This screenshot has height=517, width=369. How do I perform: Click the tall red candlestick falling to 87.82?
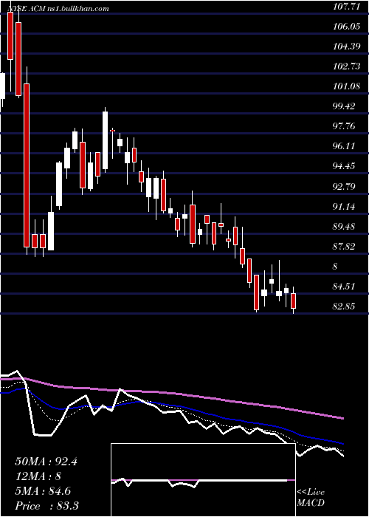[x=27, y=165]
